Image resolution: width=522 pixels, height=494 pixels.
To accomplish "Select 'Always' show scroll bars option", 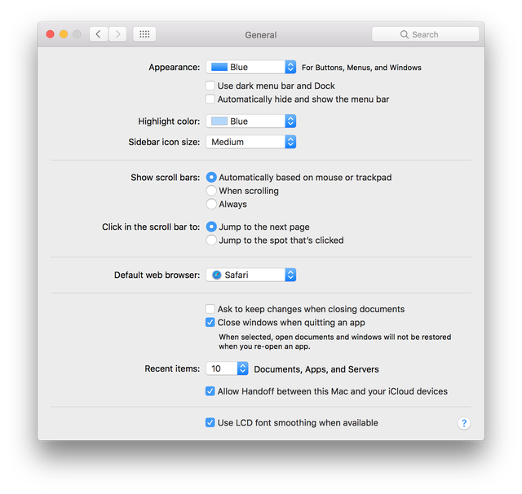I will 211,205.
